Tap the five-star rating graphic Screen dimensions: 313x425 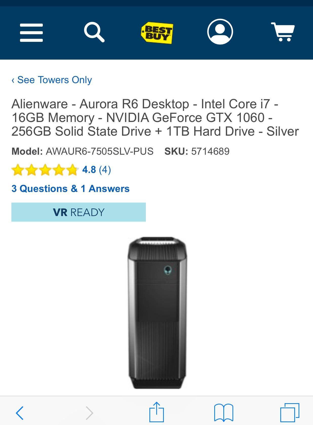click(44, 170)
